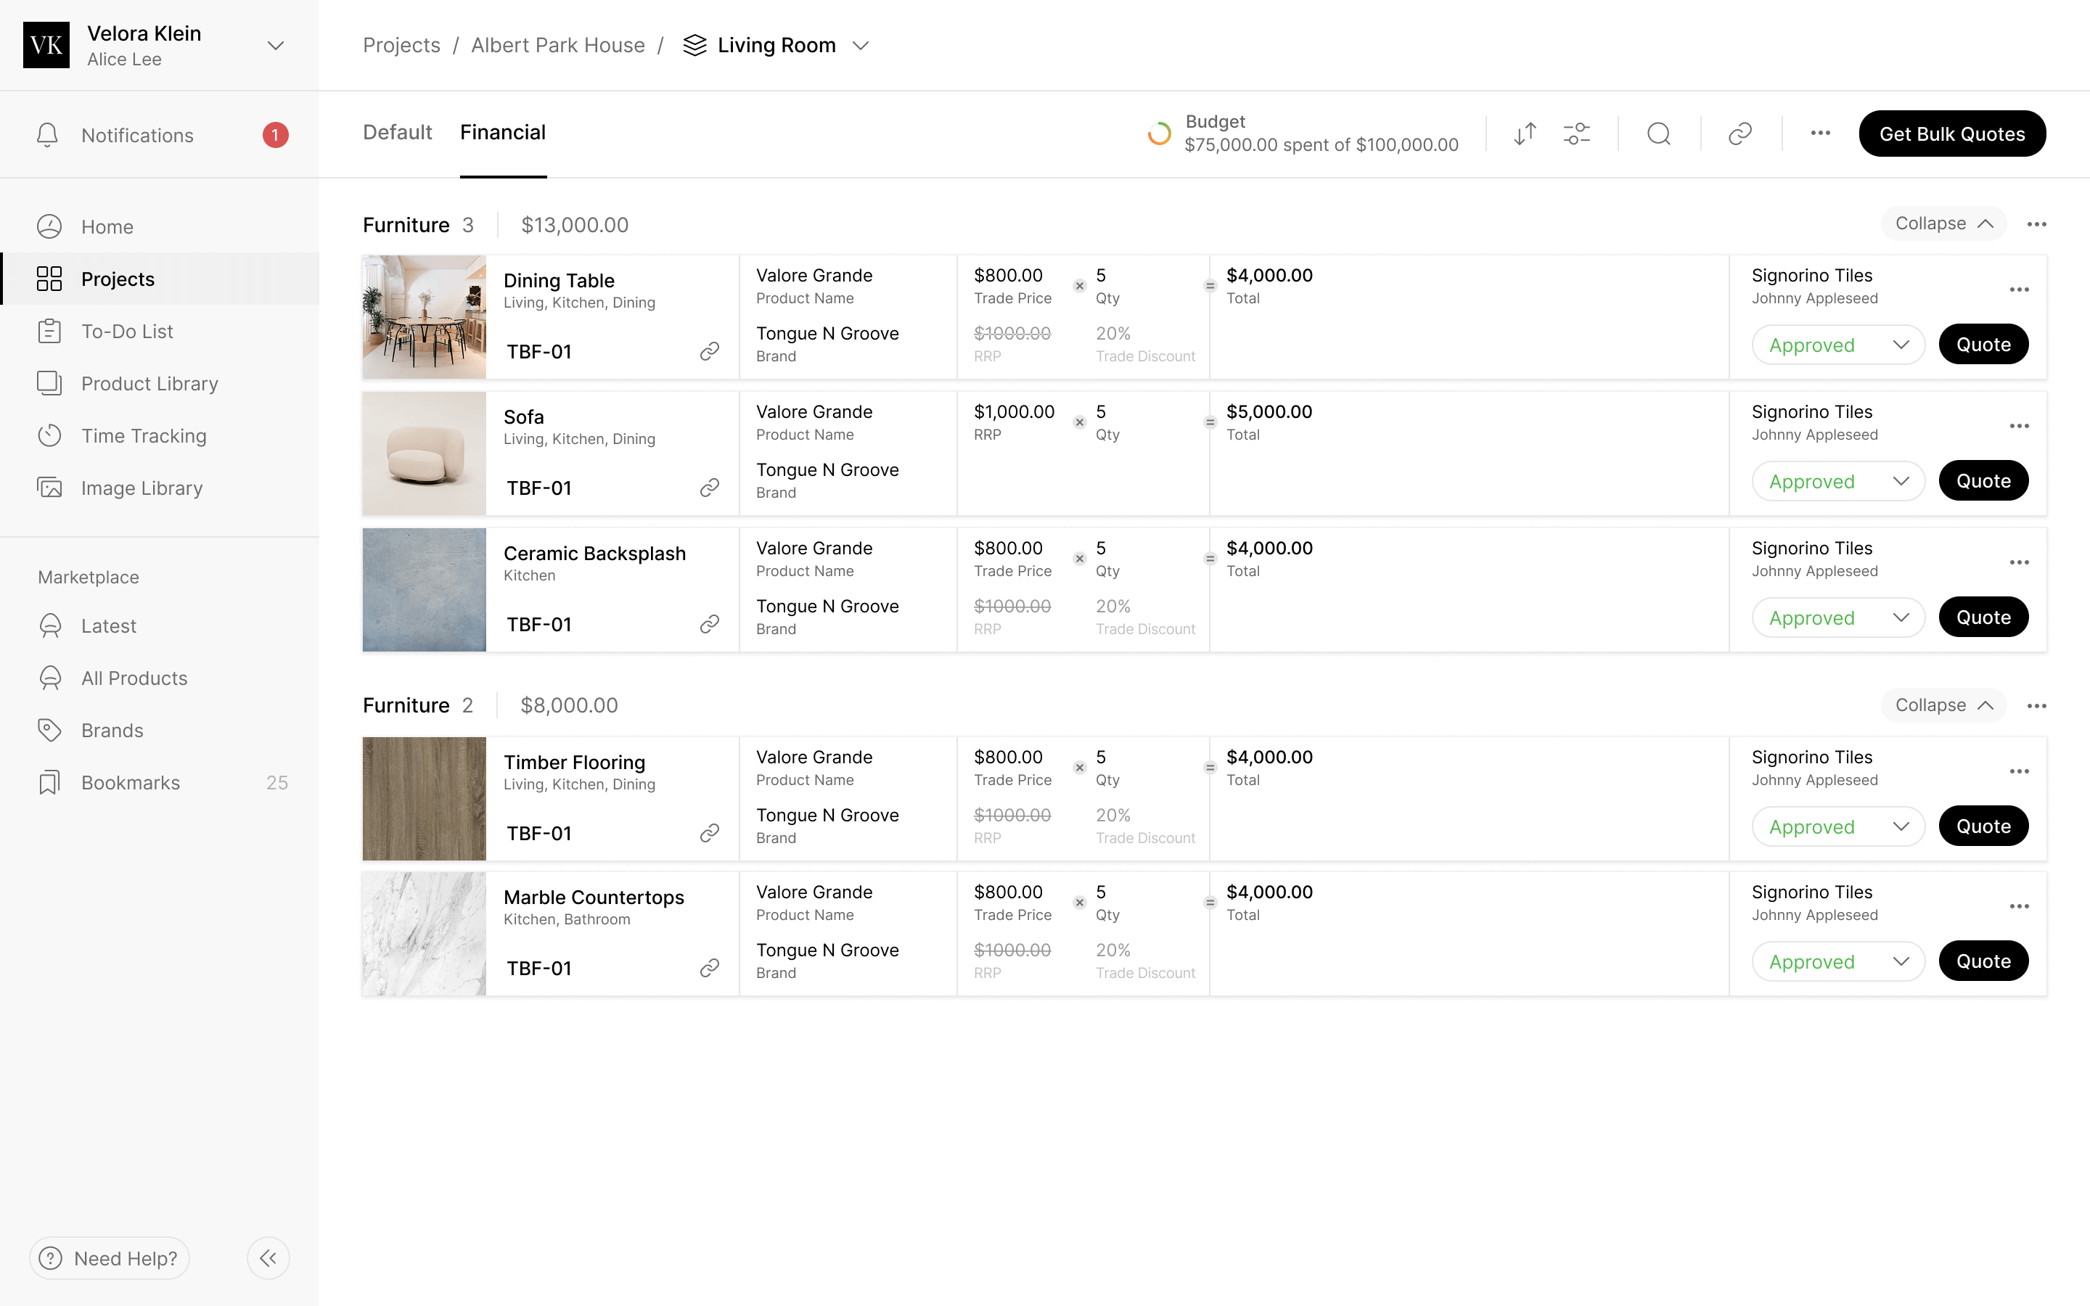Click the collapse sidebar double-chevron icon

[268, 1259]
